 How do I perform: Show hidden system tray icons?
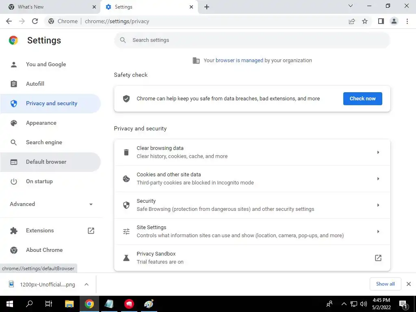tap(344, 304)
